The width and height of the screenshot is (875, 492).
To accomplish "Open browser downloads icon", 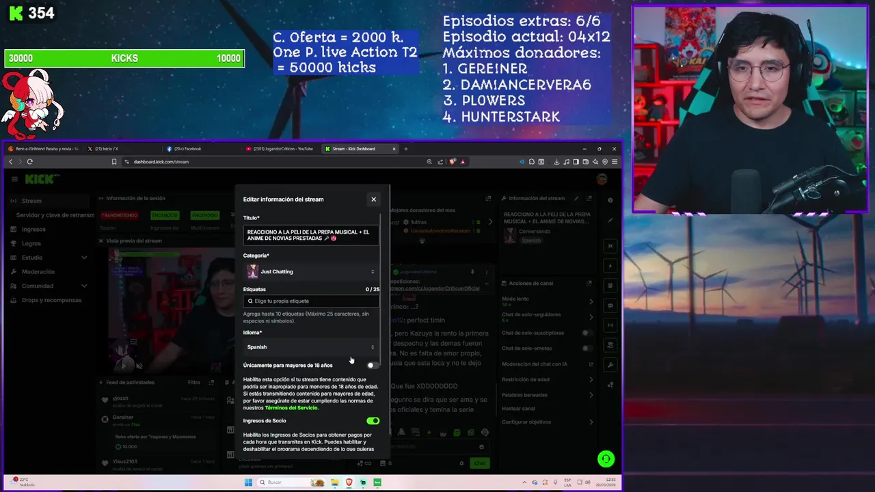I will click(556, 162).
